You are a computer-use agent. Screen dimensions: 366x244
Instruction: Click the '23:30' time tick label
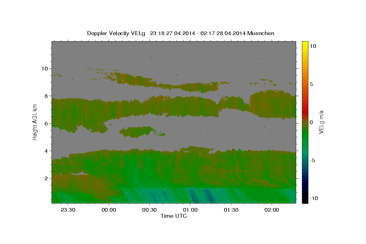[x=68, y=210]
